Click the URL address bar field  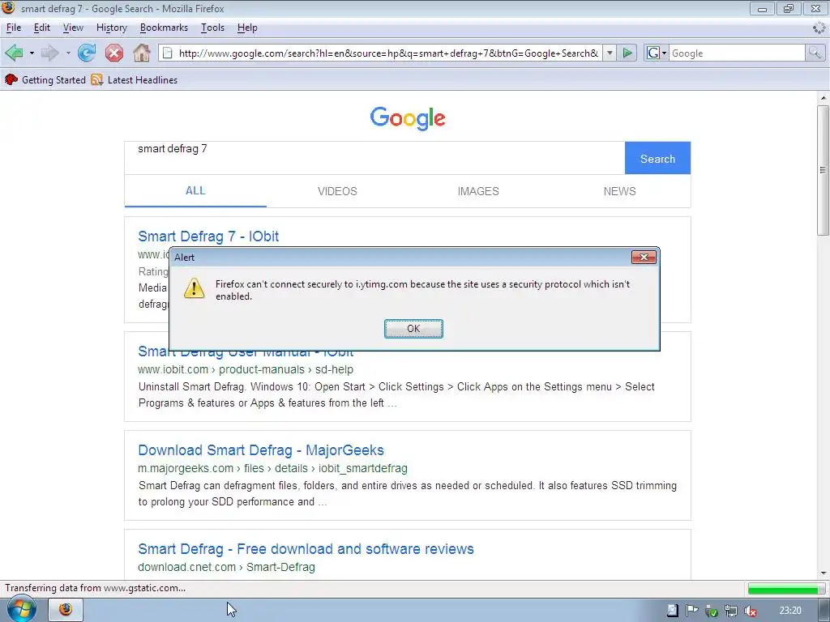point(388,53)
